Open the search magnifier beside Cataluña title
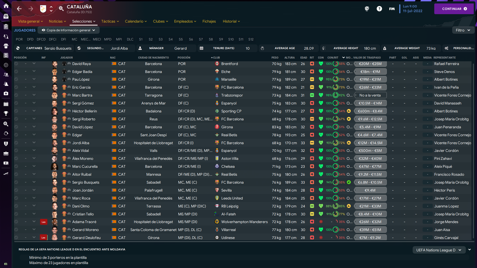The height and width of the screenshot is (268, 477). tap(61, 9)
